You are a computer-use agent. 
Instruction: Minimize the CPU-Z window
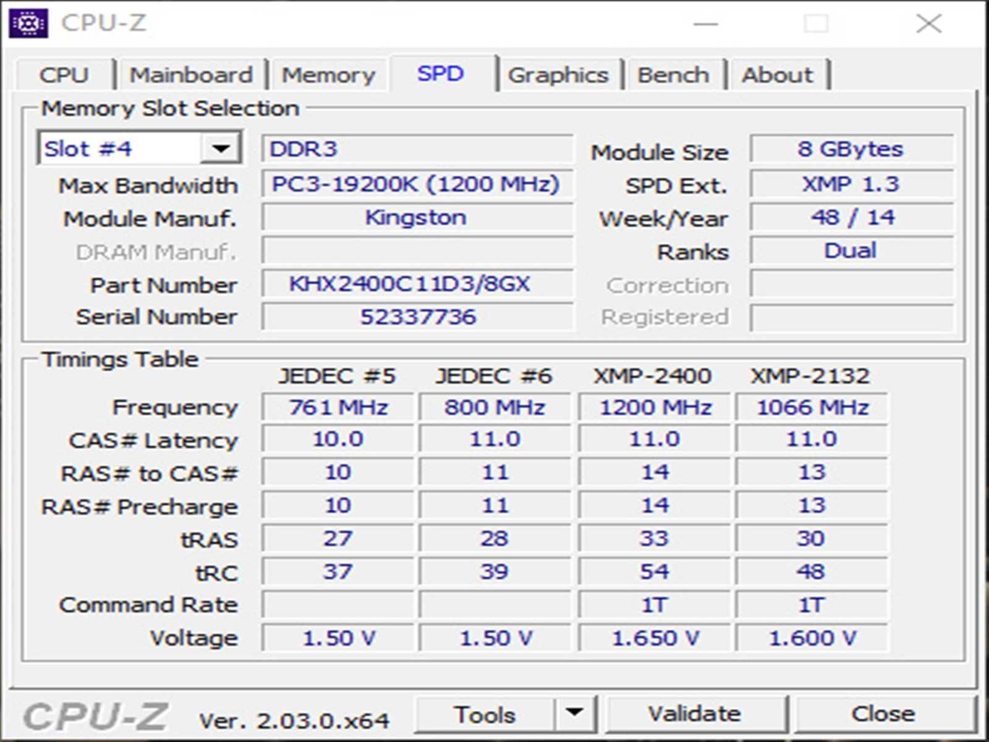tap(705, 23)
